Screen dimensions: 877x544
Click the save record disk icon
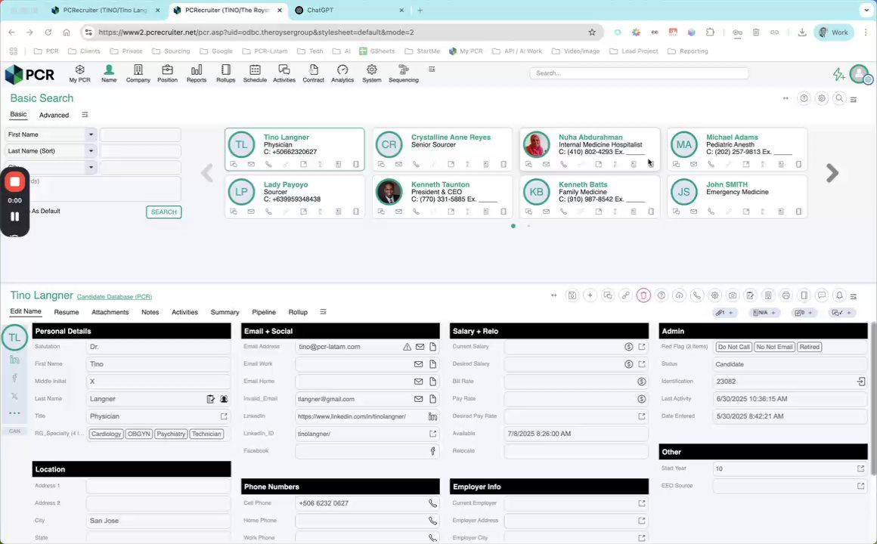coord(572,295)
